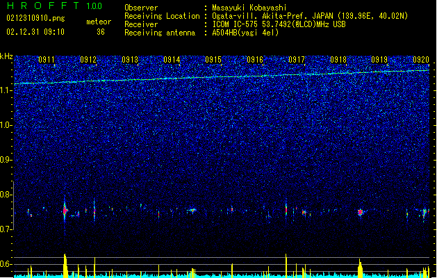Click the kHz axis unit label
Image resolution: width=437 pixels, height=278 pixels.
tap(6, 56)
